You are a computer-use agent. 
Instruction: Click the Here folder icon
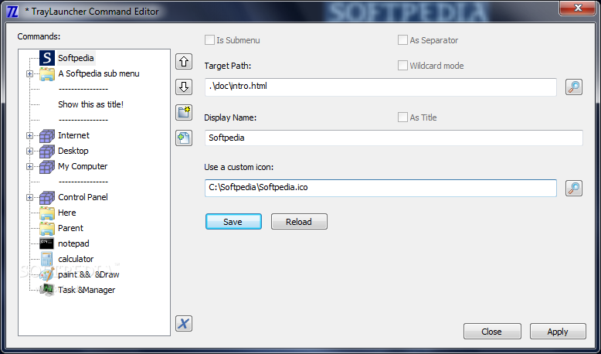pos(47,213)
